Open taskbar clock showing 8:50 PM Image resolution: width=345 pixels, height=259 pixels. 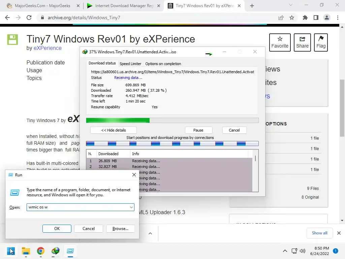(319, 251)
